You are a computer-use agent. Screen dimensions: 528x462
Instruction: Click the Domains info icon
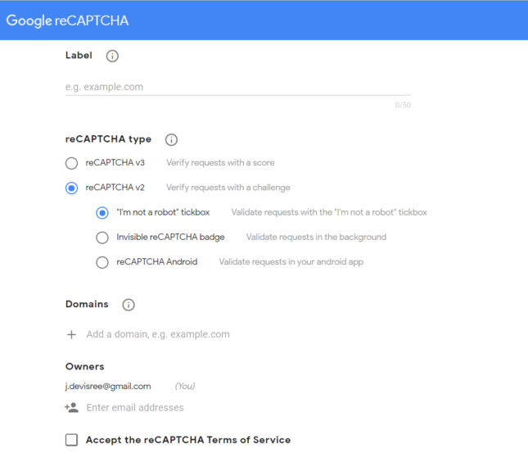pos(129,305)
